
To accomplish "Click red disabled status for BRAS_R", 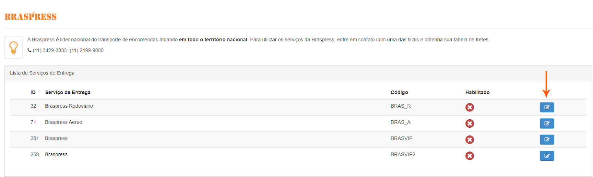I will point(470,107).
